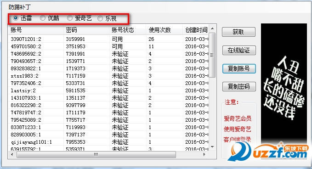The height and width of the screenshot is (169, 312).
Task: Click usage count 11
Action: pos(151,46)
